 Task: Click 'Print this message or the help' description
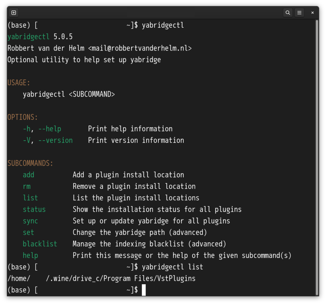(182, 255)
